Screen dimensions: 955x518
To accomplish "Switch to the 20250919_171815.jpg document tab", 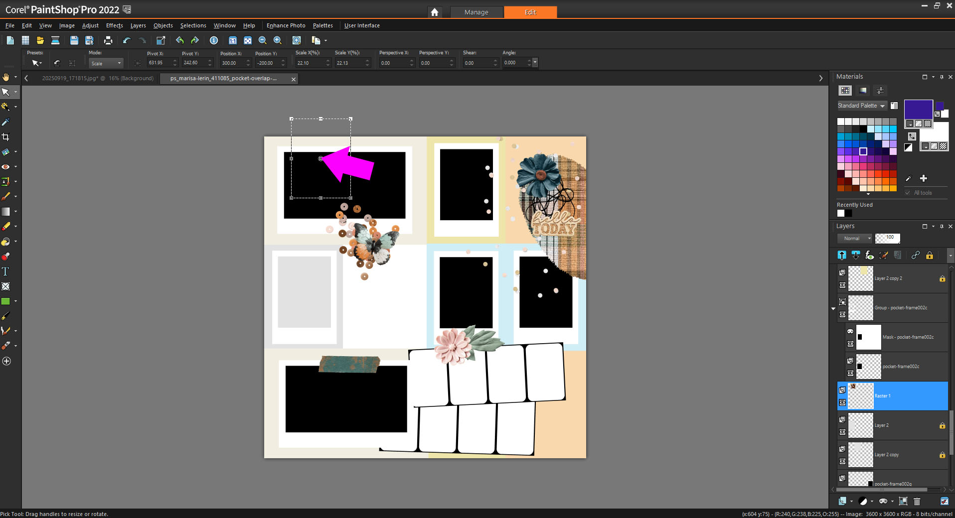I will pyautogui.click(x=97, y=79).
